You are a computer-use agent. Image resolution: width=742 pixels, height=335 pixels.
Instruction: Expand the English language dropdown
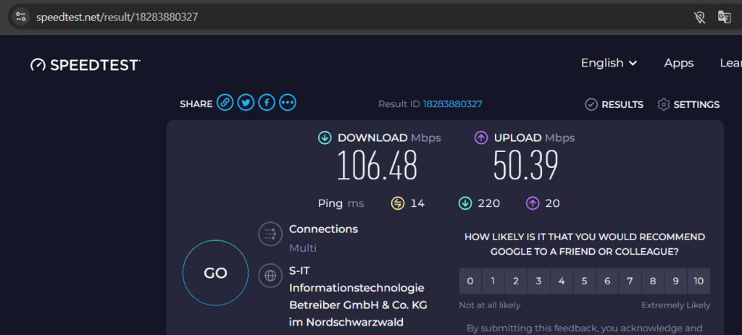(x=609, y=63)
